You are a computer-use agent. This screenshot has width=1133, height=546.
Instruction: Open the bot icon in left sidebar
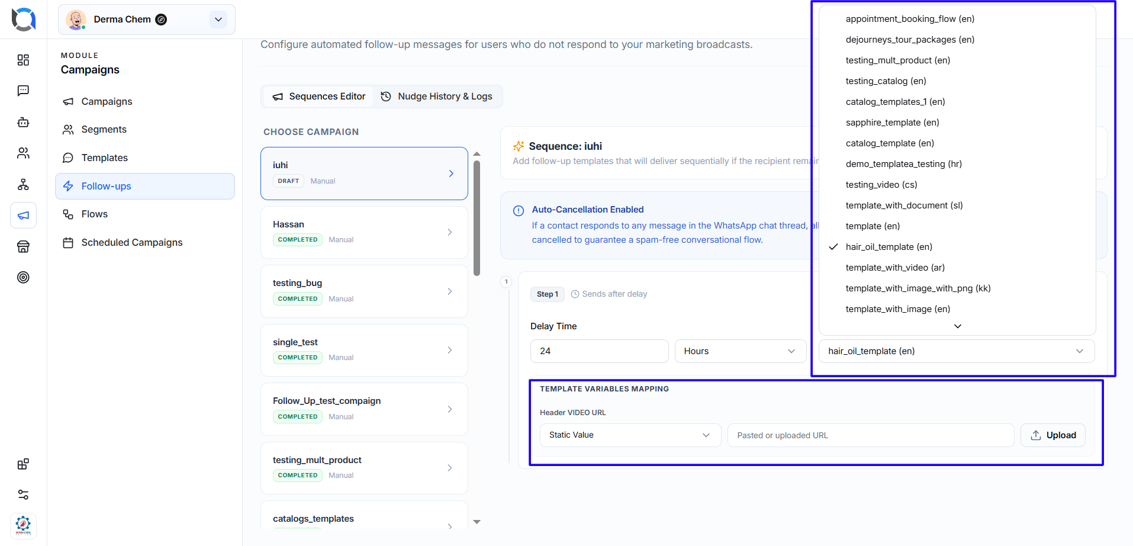23,122
